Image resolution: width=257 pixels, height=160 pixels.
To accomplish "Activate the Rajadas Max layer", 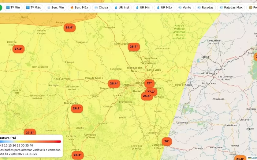I will tap(231, 7).
